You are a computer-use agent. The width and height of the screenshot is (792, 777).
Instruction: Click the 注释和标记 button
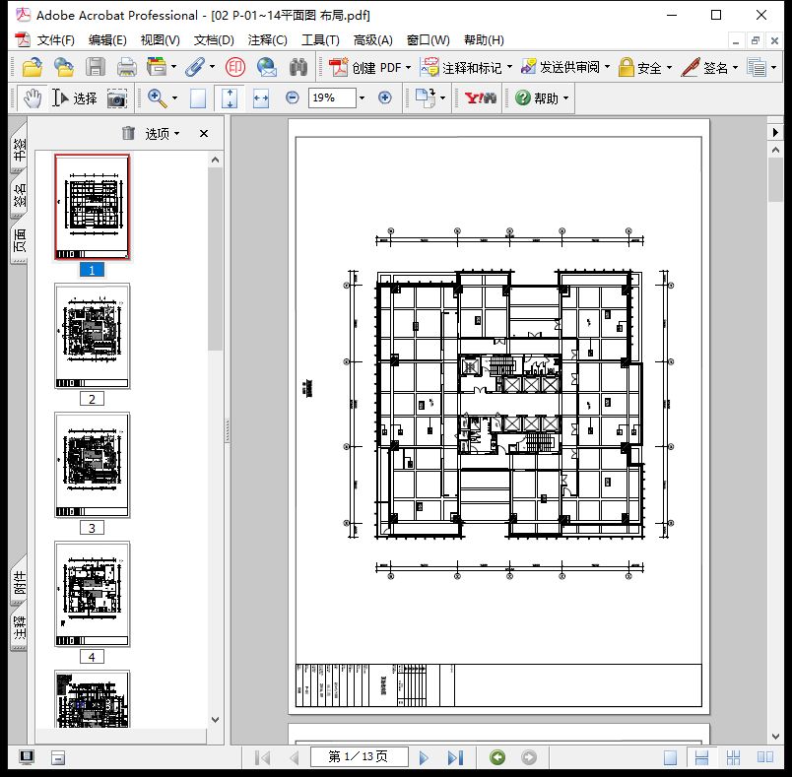464,68
